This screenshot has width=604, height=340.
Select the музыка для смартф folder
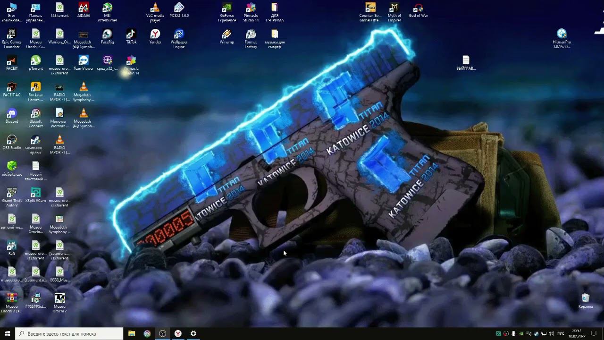tap(275, 39)
